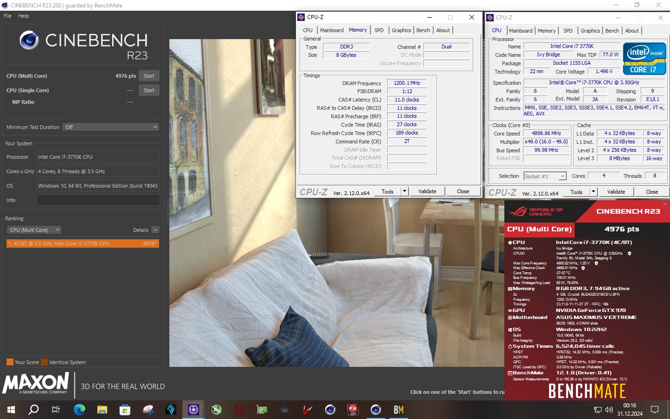
Task: Open the File menu in Cinebench
Action: pos(7,16)
